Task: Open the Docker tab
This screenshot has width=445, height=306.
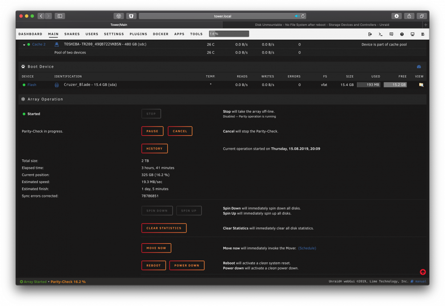Action: 161,34
